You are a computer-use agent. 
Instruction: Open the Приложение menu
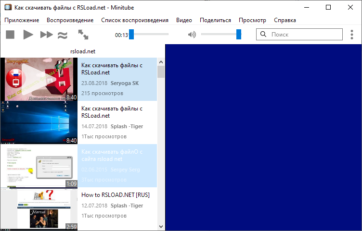[x=22, y=20]
